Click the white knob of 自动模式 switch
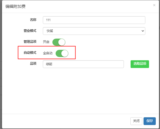The height and width of the screenshot is (129, 160). point(65,53)
